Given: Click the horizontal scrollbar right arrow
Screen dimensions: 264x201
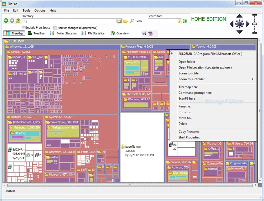Looking at the screenshot, I should click(x=255, y=185).
